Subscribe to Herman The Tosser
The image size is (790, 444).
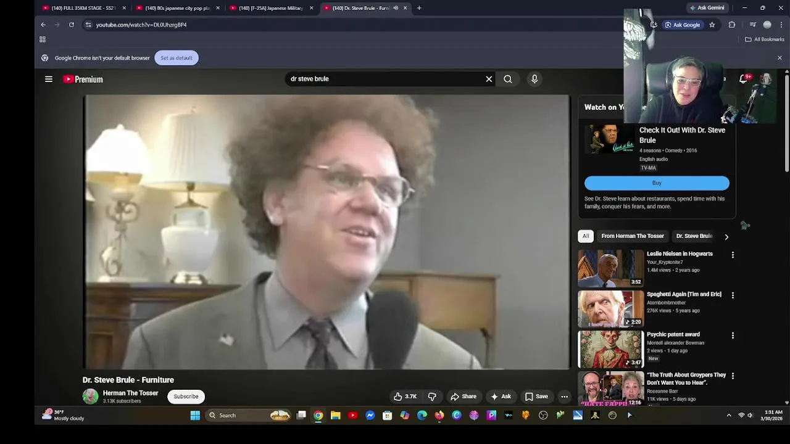186,397
